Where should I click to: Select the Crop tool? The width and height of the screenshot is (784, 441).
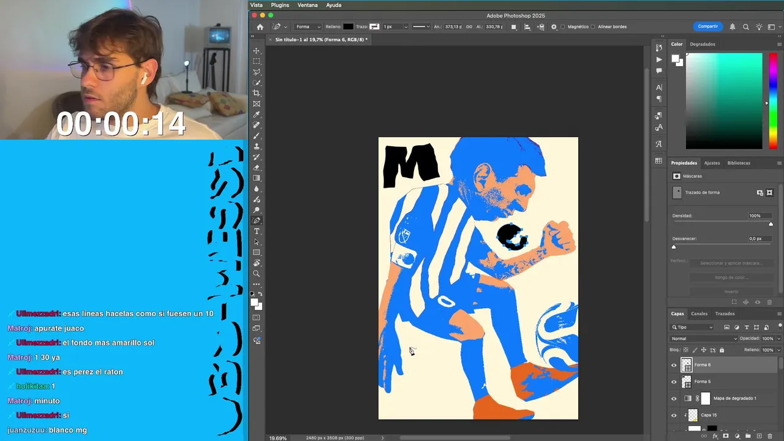click(x=257, y=93)
